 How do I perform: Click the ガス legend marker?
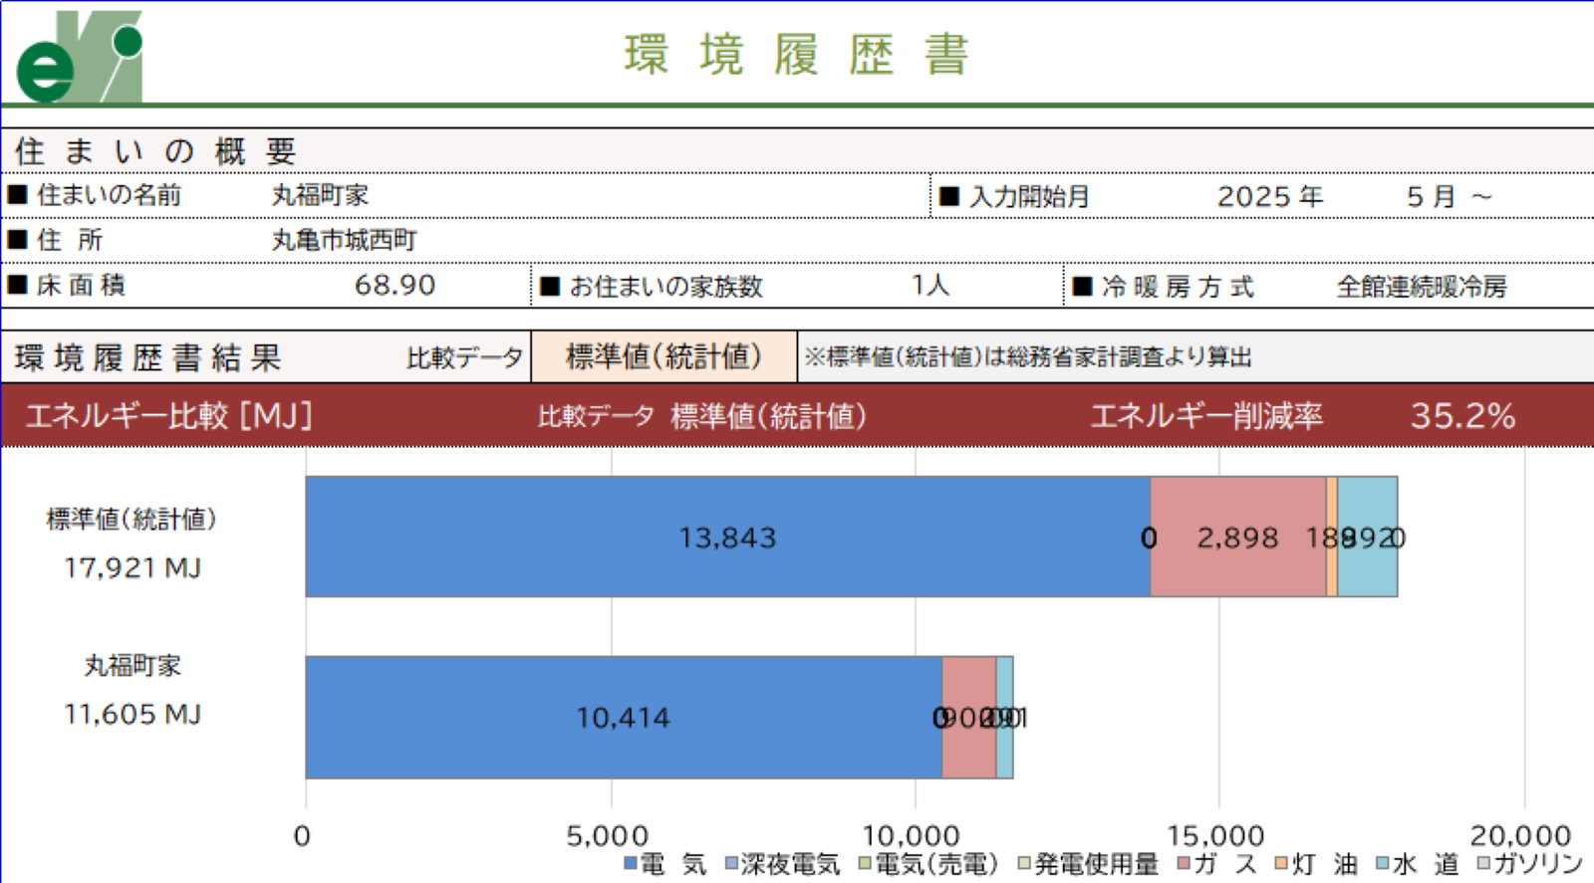1184,863
